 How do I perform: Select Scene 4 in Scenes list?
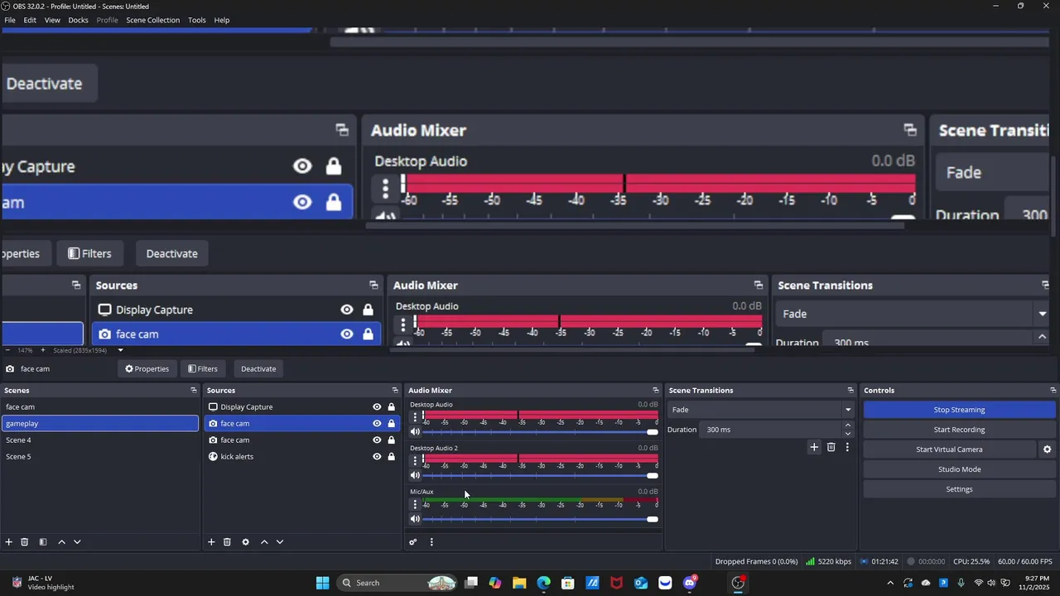99,440
